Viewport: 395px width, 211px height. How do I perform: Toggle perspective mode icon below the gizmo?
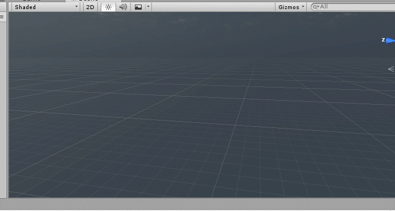click(391, 69)
